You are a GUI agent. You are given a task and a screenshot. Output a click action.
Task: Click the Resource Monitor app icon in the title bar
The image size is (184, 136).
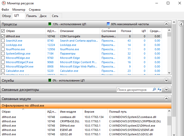click(x=4, y=3)
